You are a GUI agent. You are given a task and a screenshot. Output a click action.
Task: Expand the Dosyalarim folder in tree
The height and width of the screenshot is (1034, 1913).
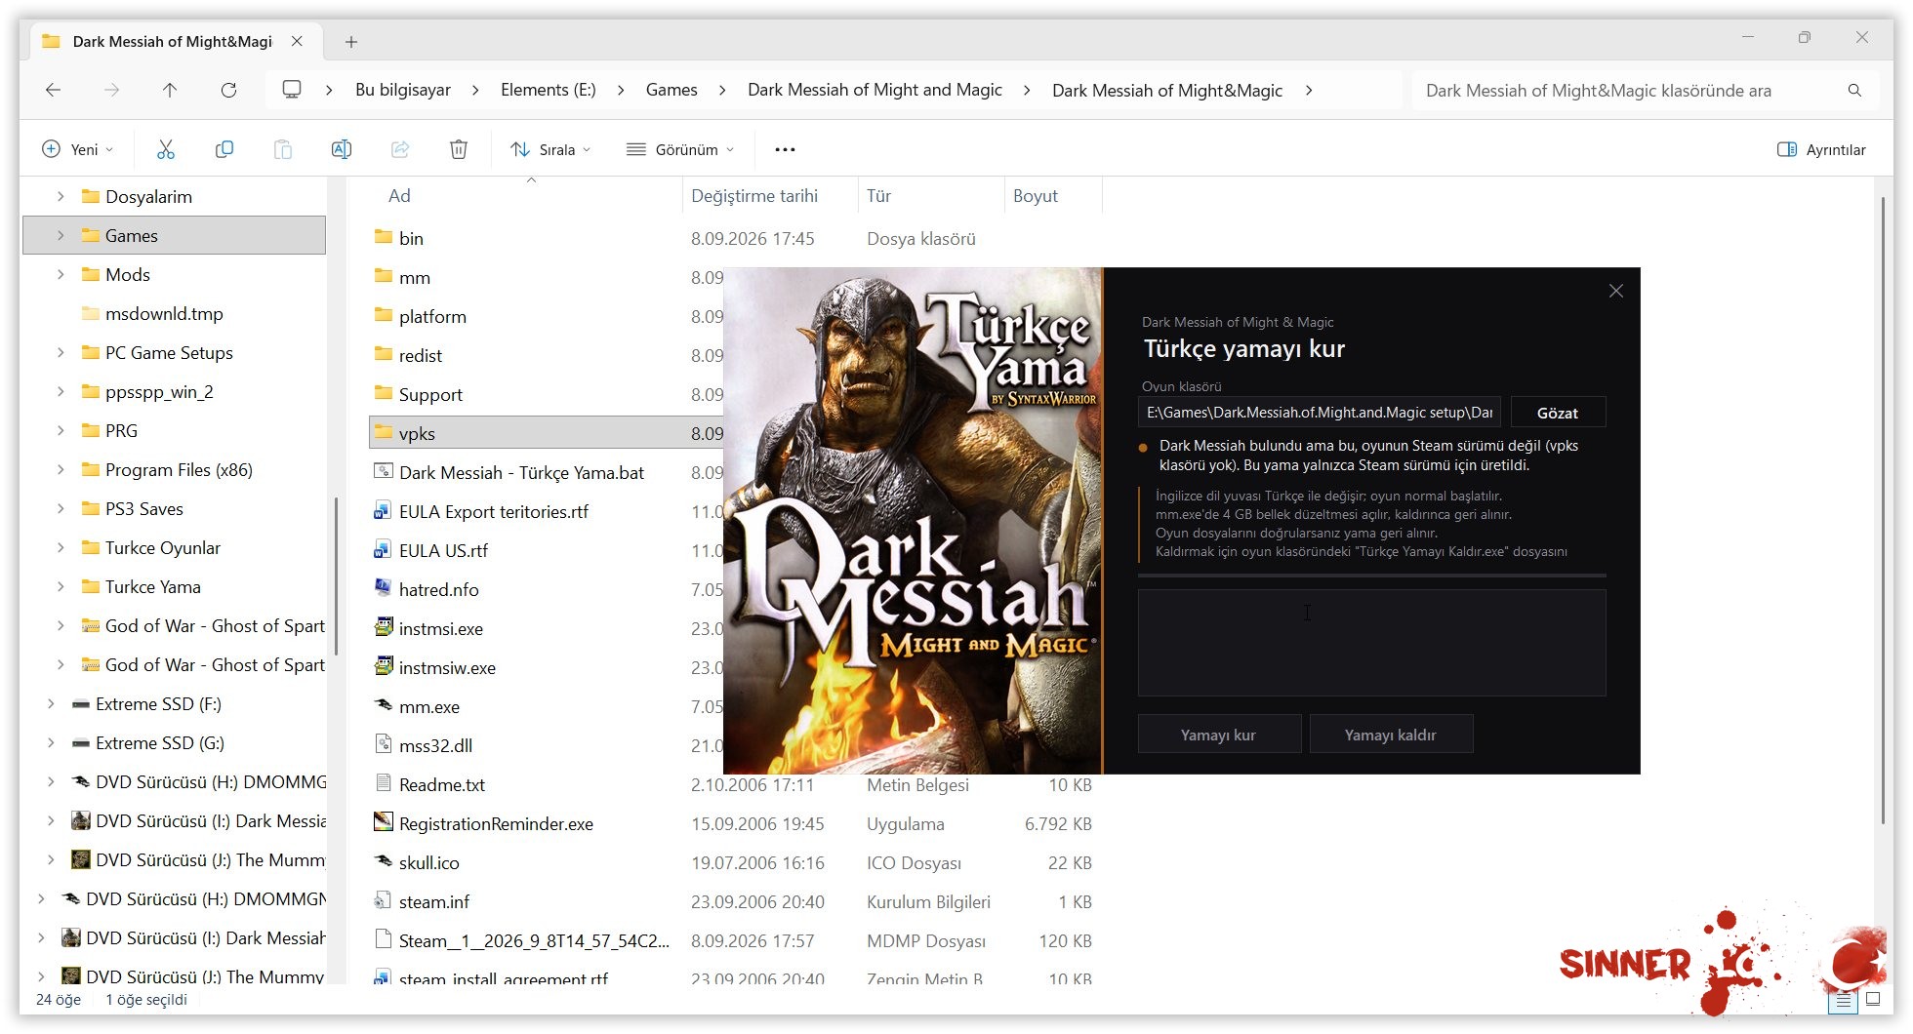61,196
